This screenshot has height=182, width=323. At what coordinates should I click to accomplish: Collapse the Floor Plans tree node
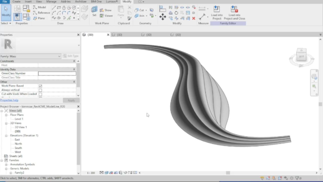coord(6,115)
